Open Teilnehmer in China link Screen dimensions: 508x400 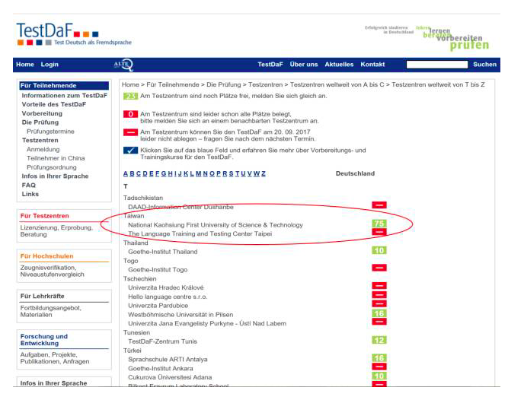pos(56,158)
